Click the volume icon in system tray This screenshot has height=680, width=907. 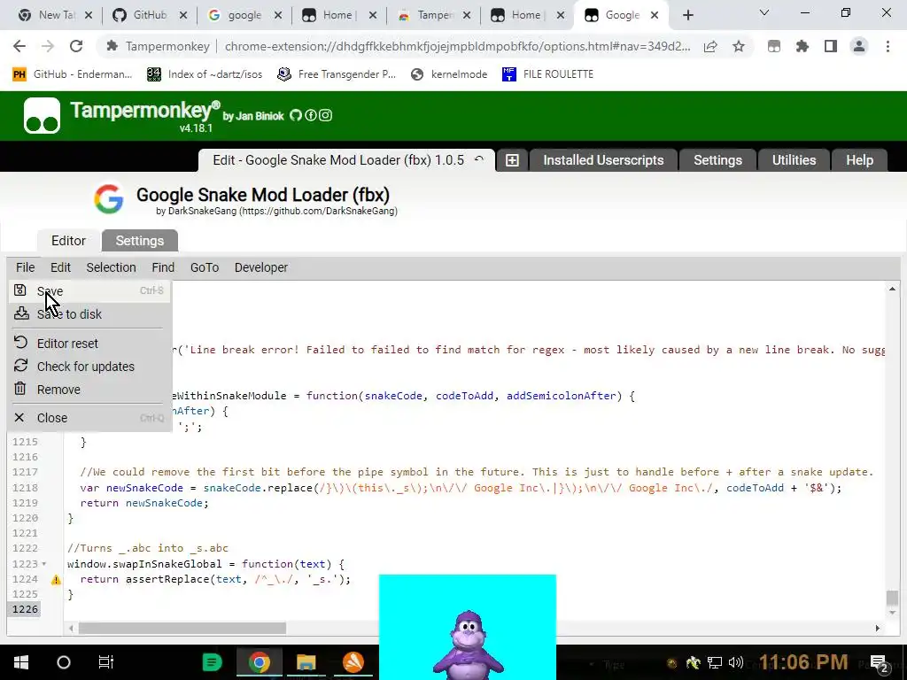tap(736, 662)
